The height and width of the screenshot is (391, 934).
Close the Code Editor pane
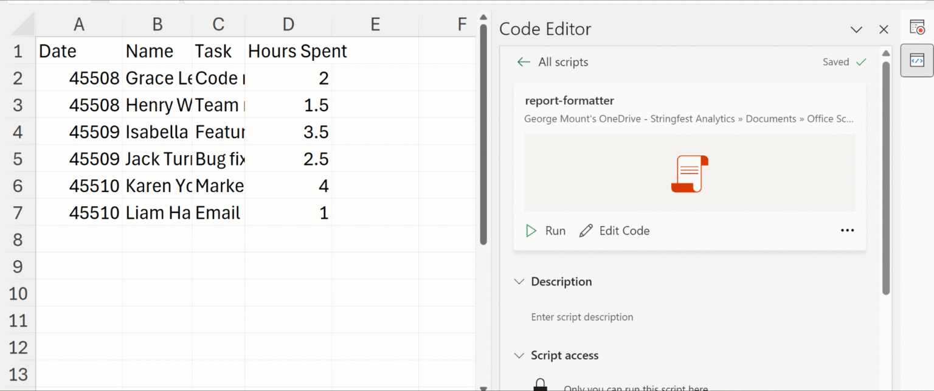[884, 30]
